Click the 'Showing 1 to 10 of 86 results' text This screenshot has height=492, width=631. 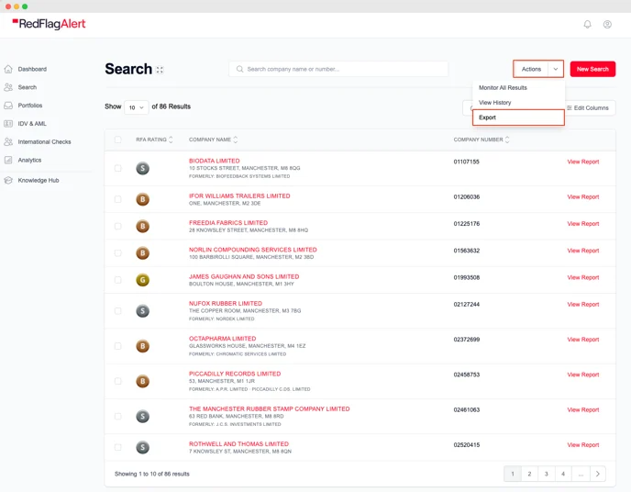(x=151, y=474)
